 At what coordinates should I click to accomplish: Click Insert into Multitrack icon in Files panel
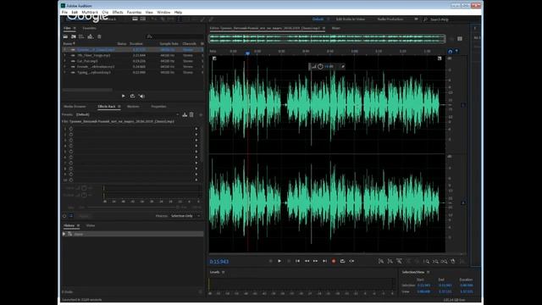(x=91, y=36)
